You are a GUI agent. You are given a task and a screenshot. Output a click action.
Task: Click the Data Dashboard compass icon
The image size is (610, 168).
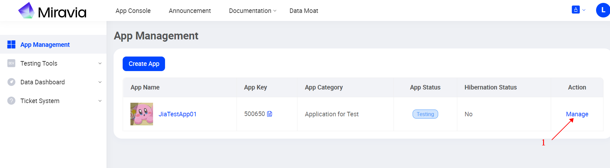pyautogui.click(x=11, y=82)
